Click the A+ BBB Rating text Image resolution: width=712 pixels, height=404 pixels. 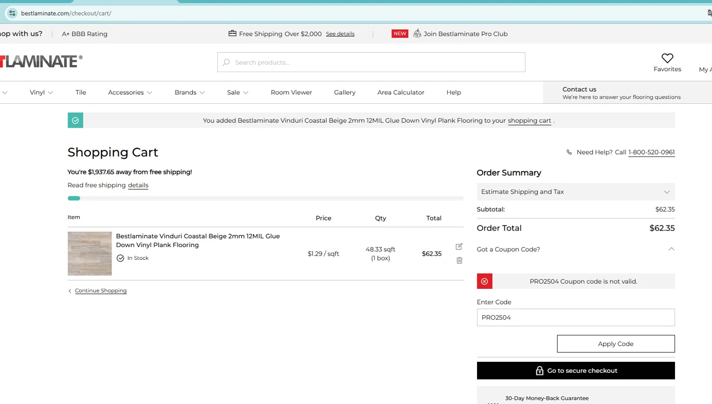pyautogui.click(x=84, y=34)
